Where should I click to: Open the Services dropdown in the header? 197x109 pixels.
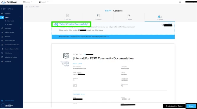(x=28, y=2)
